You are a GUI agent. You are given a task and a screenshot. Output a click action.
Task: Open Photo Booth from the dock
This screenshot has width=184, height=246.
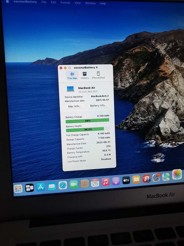(x=146, y=179)
